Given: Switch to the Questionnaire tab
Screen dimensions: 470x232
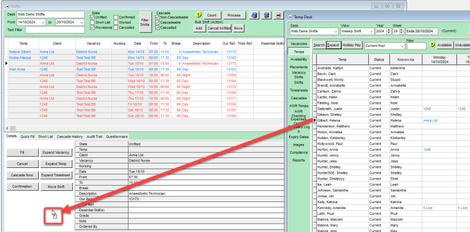Looking at the screenshot, I should (x=116, y=137).
